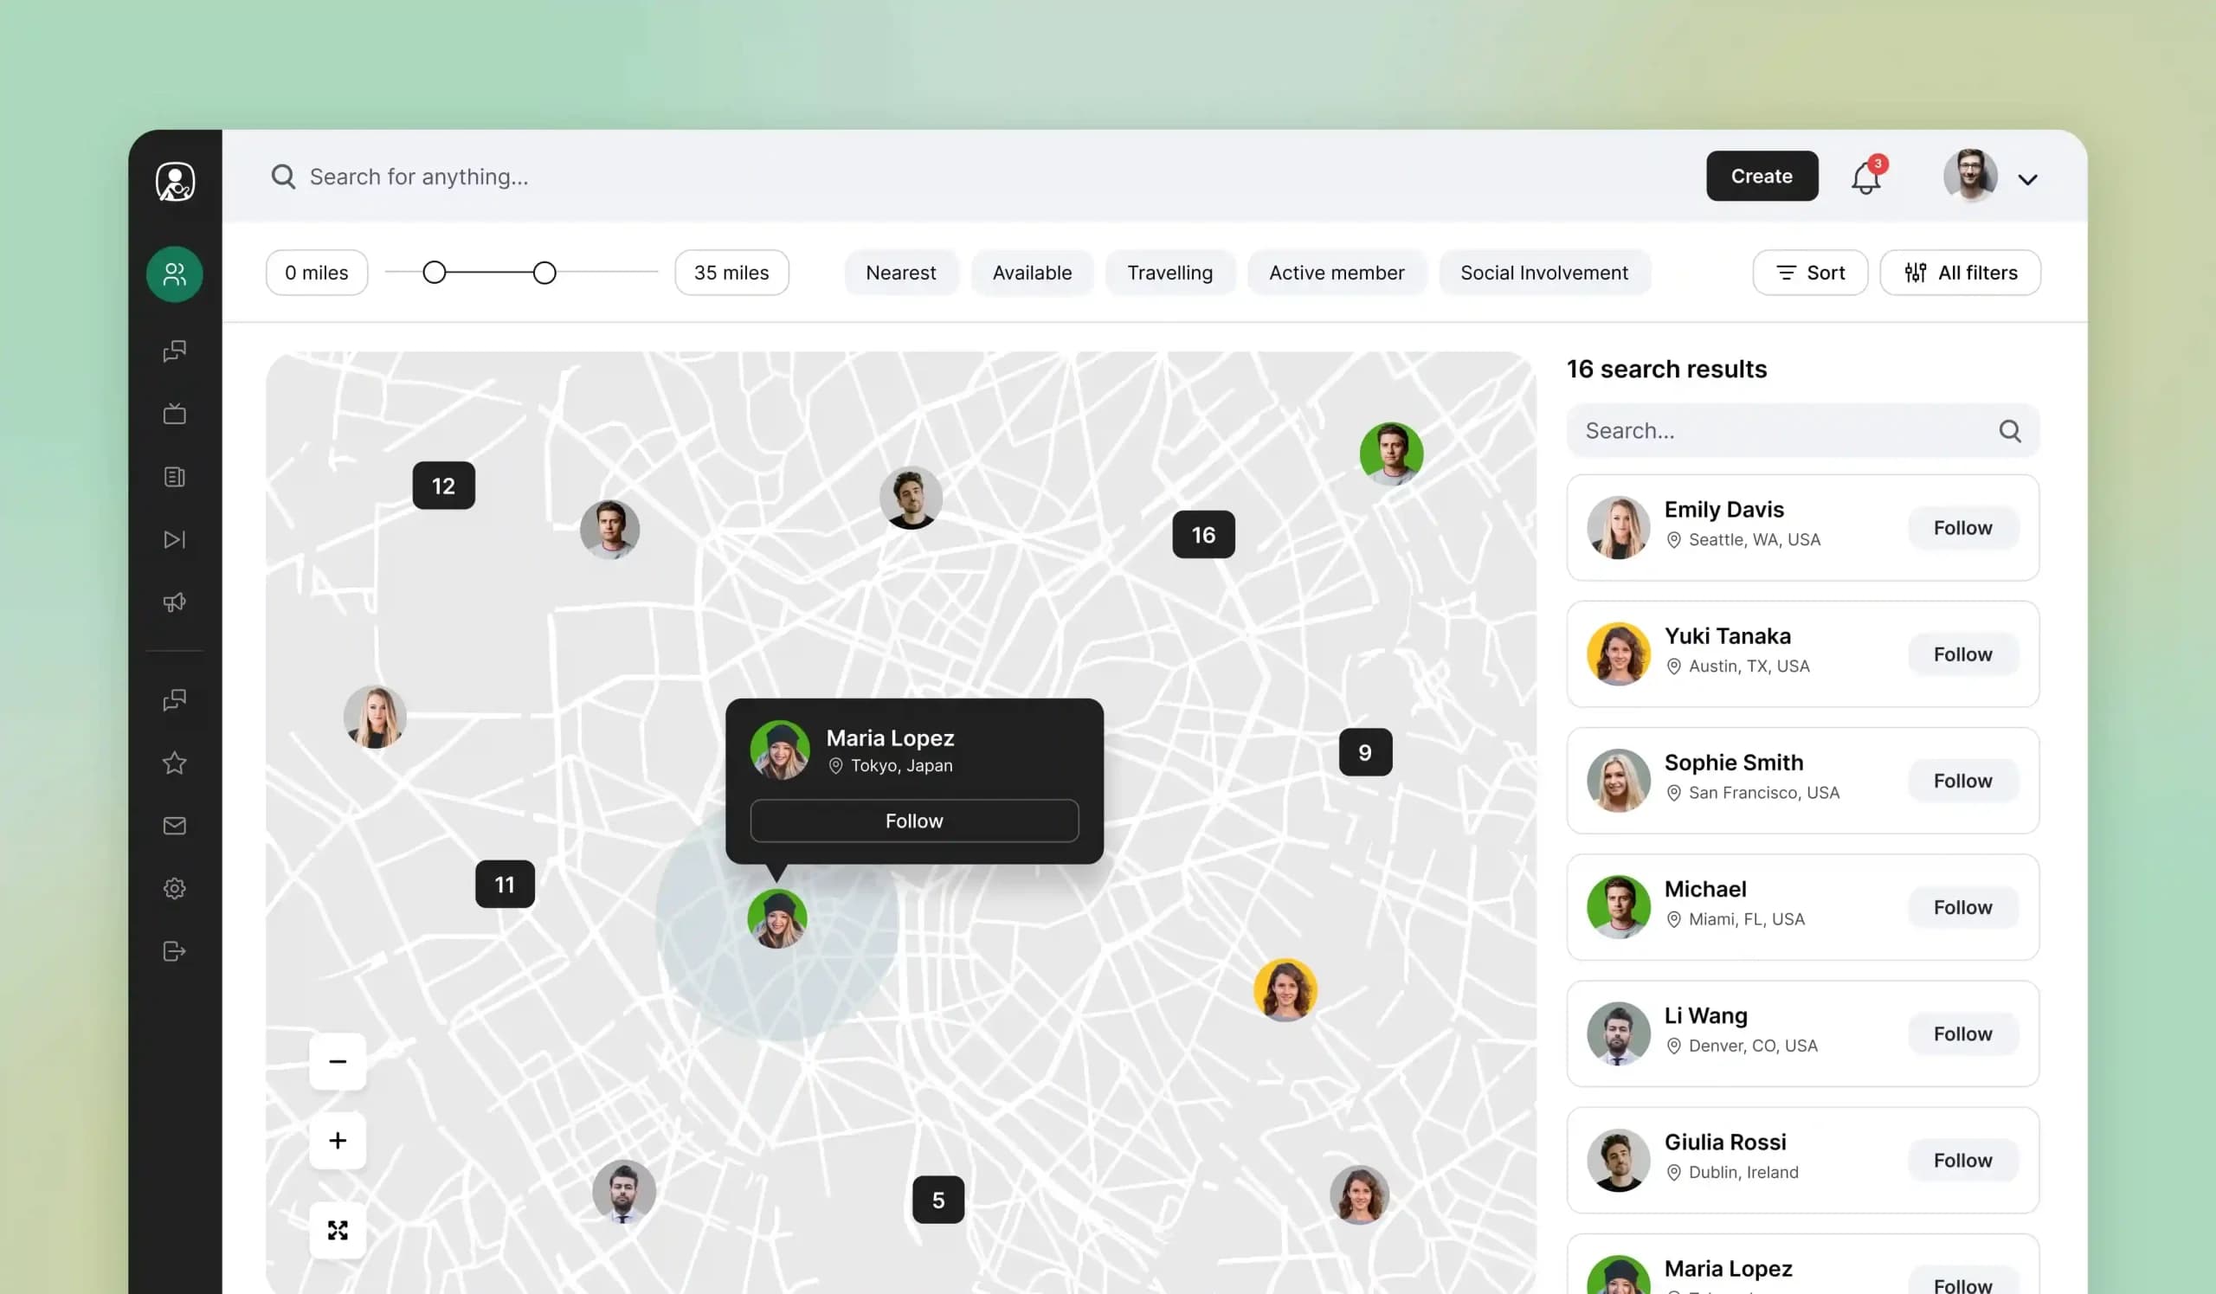The image size is (2216, 1294).
Task: Open the All filters panel
Action: point(1960,273)
